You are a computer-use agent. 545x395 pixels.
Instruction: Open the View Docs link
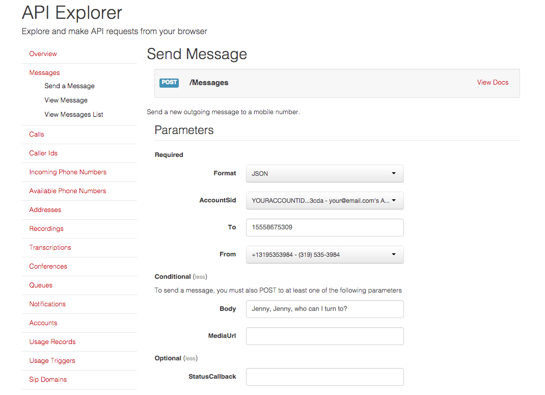[x=493, y=83]
